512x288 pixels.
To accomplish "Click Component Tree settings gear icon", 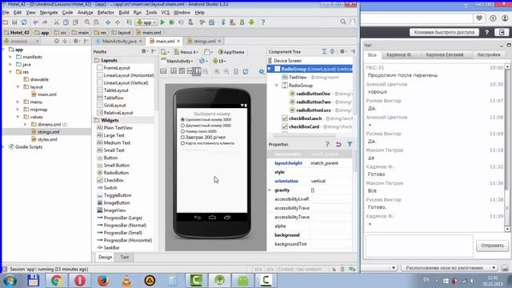I will pyautogui.click(x=342, y=51).
